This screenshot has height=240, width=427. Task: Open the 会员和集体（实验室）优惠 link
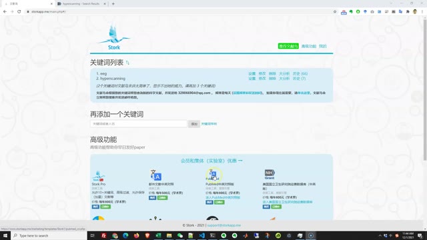pyautogui.click(x=211, y=161)
